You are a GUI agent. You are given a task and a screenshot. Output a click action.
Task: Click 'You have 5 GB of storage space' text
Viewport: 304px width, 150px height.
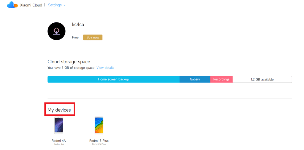(71, 68)
